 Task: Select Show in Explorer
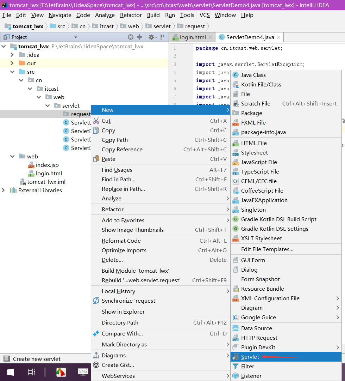click(161, 312)
